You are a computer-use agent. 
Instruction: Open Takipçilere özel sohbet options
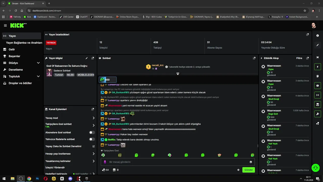(x=70, y=125)
